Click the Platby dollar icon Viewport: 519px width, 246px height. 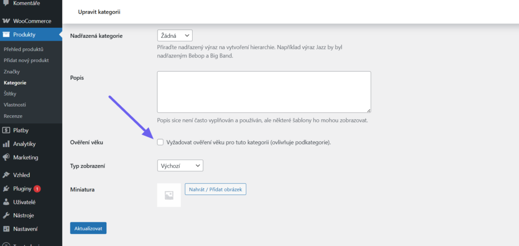click(6, 130)
